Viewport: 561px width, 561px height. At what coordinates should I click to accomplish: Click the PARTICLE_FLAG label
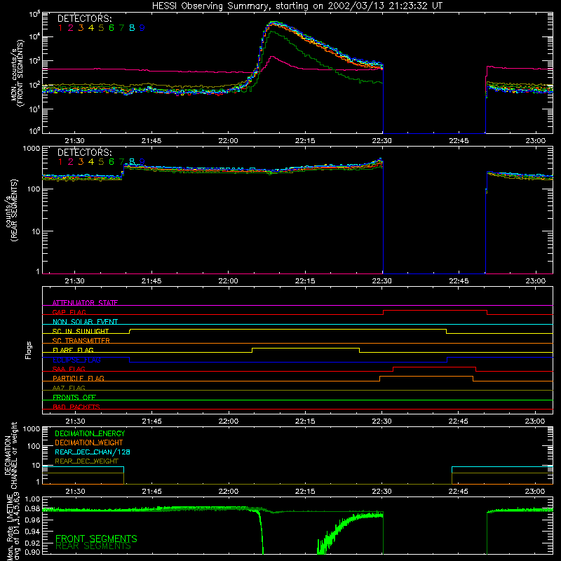click(79, 378)
